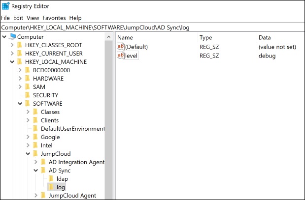Image resolution: width=305 pixels, height=200 pixels.
Task: Click the JumpCloud folder icon
Action: tap(35, 154)
